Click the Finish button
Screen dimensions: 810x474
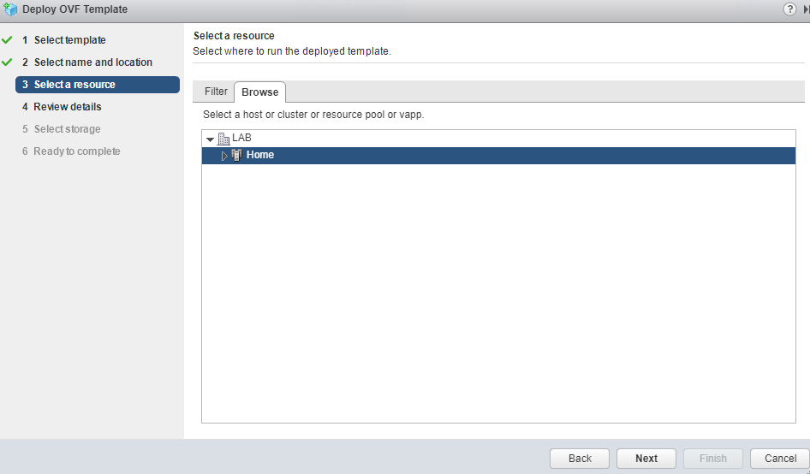[713, 459]
